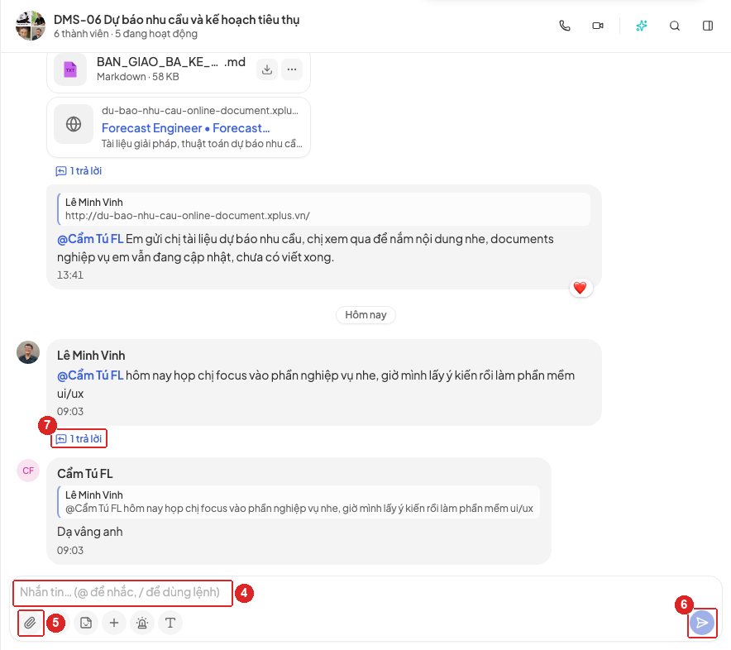Open Lê Minh Vinh's profile picture
Image resolution: width=731 pixels, height=650 pixels.
(x=28, y=352)
